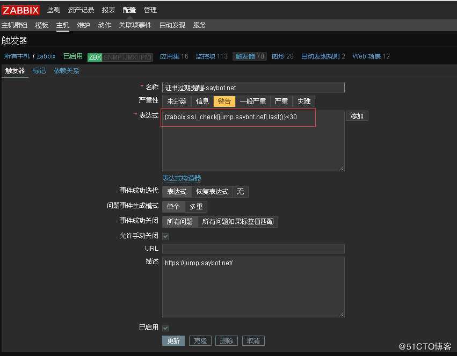Image resolution: width=457 pixels, height=356 pixels.
Task: Select 表达式 for 事件成功迭代
Action: point(177,192)
